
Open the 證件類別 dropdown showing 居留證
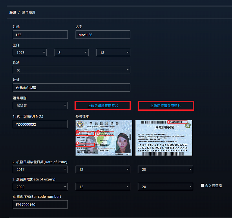(40, 106)
